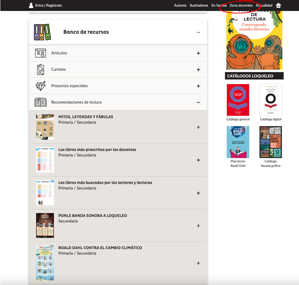
Task: Open the red Catálogo general cover
Action: point(238,100)
